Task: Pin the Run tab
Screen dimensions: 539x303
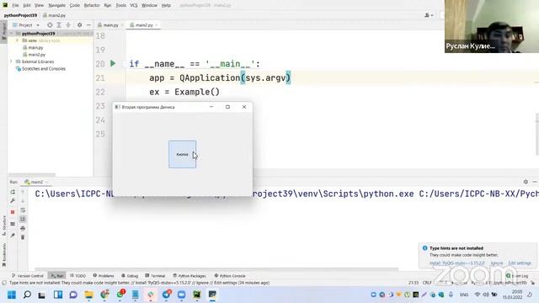Action: [13, 236]
